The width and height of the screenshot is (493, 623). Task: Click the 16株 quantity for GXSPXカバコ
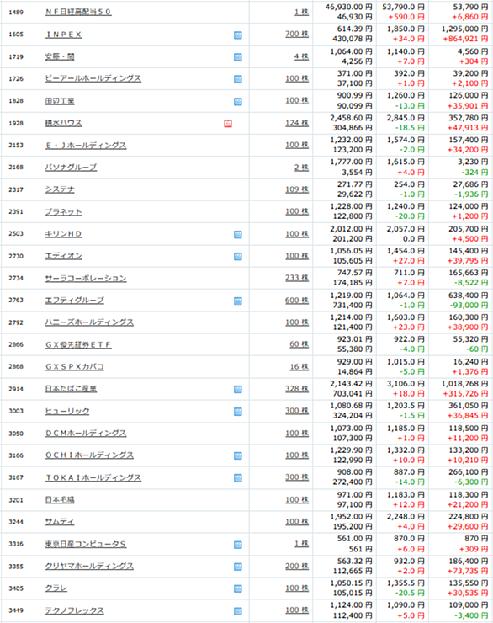point(299,367)
